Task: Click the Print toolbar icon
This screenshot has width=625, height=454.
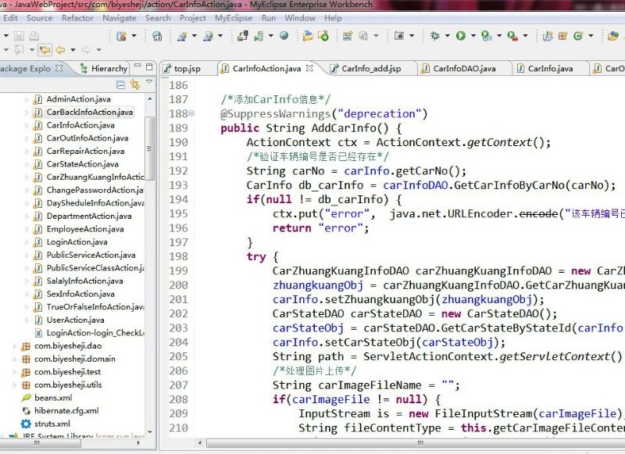Action: [34, 36]
